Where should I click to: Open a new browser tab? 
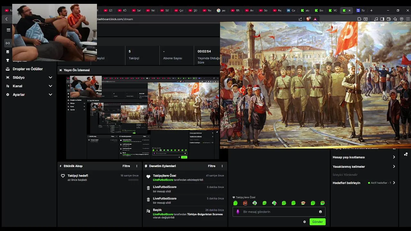coord(371,10)
